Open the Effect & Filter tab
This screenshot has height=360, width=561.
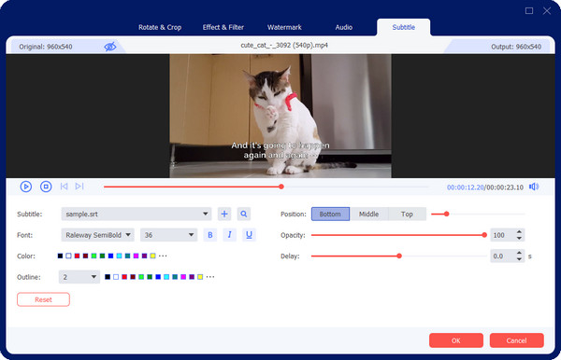[x=223, y=27]
